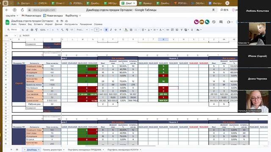This screenshot has height=152, width=271.
Task: Open version history clock icon
Action: click(214, 22)
